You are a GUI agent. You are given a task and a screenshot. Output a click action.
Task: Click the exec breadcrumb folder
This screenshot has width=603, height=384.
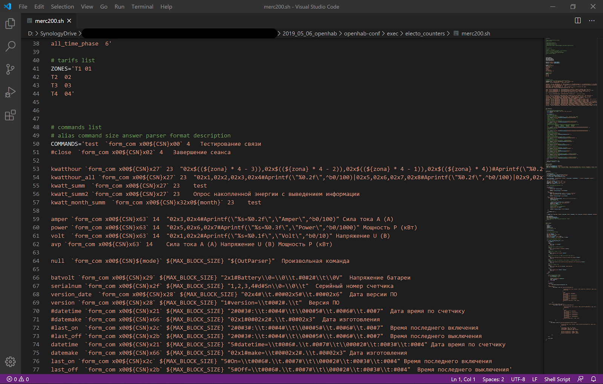click(x=392, y=33)
